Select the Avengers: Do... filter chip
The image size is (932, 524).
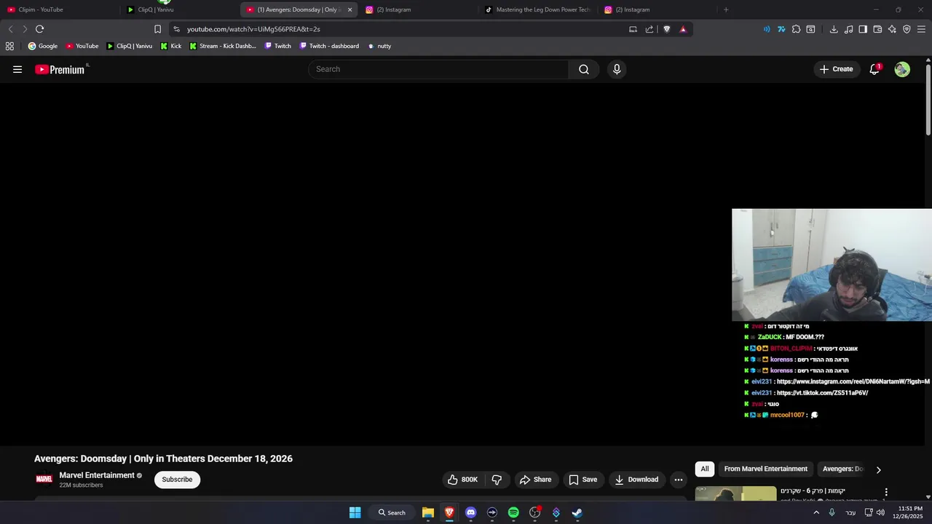click(x=842, y=469)
